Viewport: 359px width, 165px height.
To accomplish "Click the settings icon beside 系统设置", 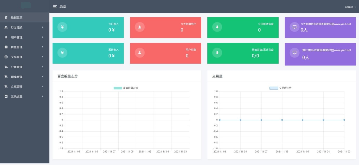I will click(6, 96).
